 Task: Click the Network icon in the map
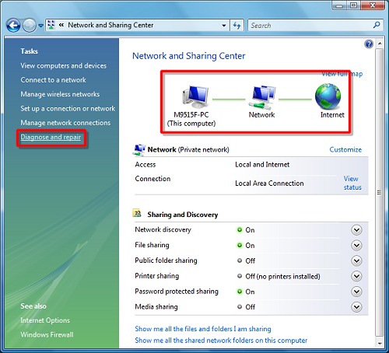coord(262,97)
